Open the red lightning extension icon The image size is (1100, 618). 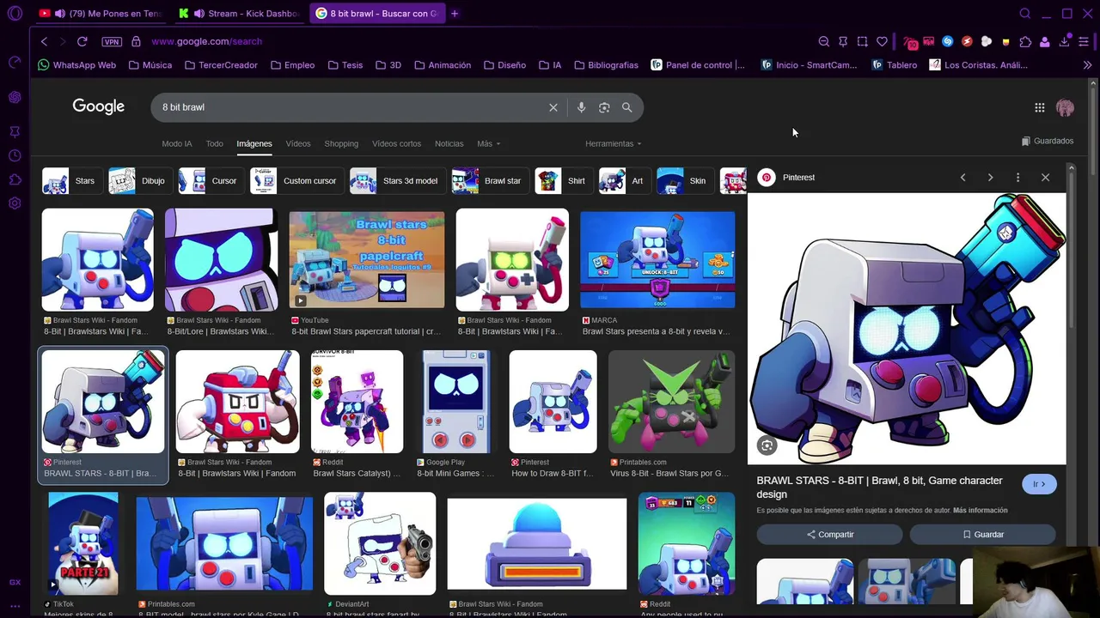point(967,41)
